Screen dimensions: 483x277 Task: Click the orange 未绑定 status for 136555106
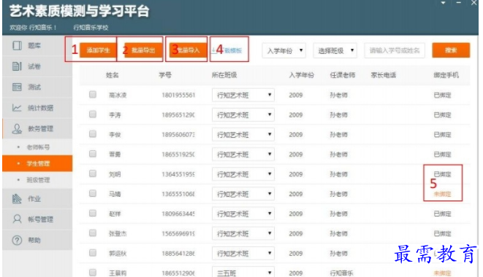point(442,194)
